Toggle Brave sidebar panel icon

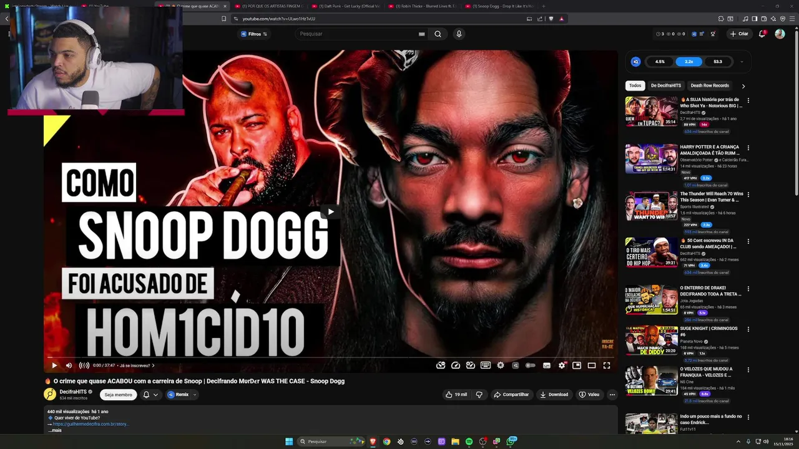(755, 19)
